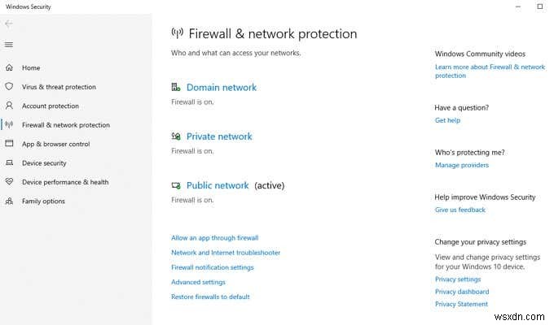Click Allow an app through firewall
Image resolution: width=554 pixels, height=325 pixels.
pyautogui.click(x=214, y=238)
